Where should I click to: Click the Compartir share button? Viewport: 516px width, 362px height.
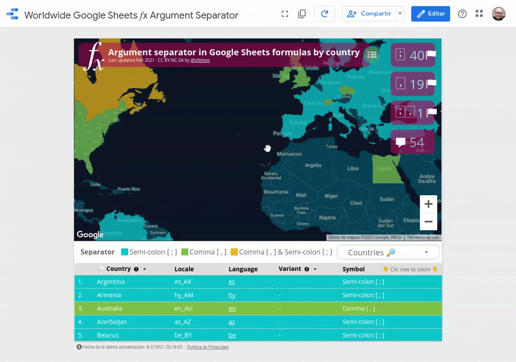(369, 14)
